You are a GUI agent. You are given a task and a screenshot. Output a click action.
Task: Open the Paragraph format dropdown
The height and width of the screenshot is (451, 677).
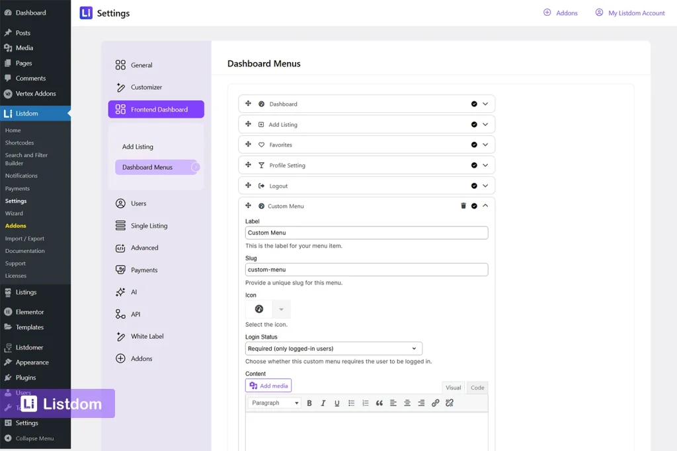[274, 403]
